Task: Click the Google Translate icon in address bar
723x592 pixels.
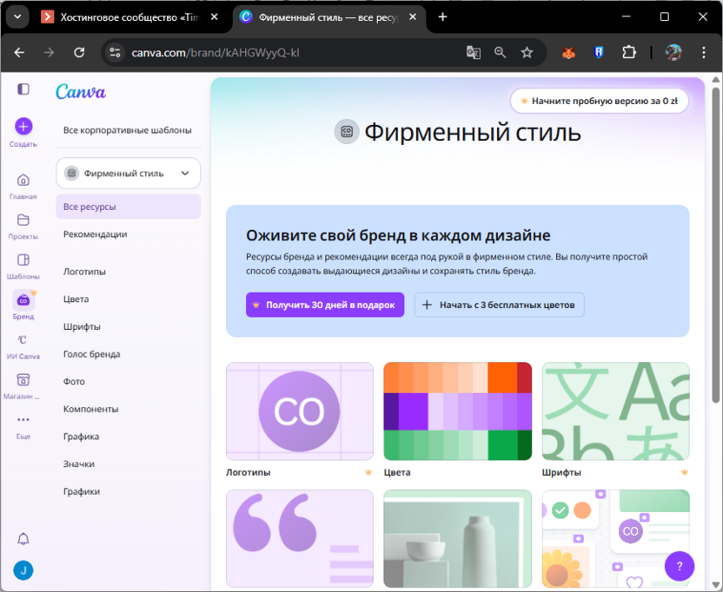Action: click(x=473, y=53)
